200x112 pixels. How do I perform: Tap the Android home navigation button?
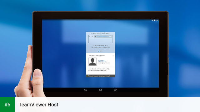coord(100,90)
